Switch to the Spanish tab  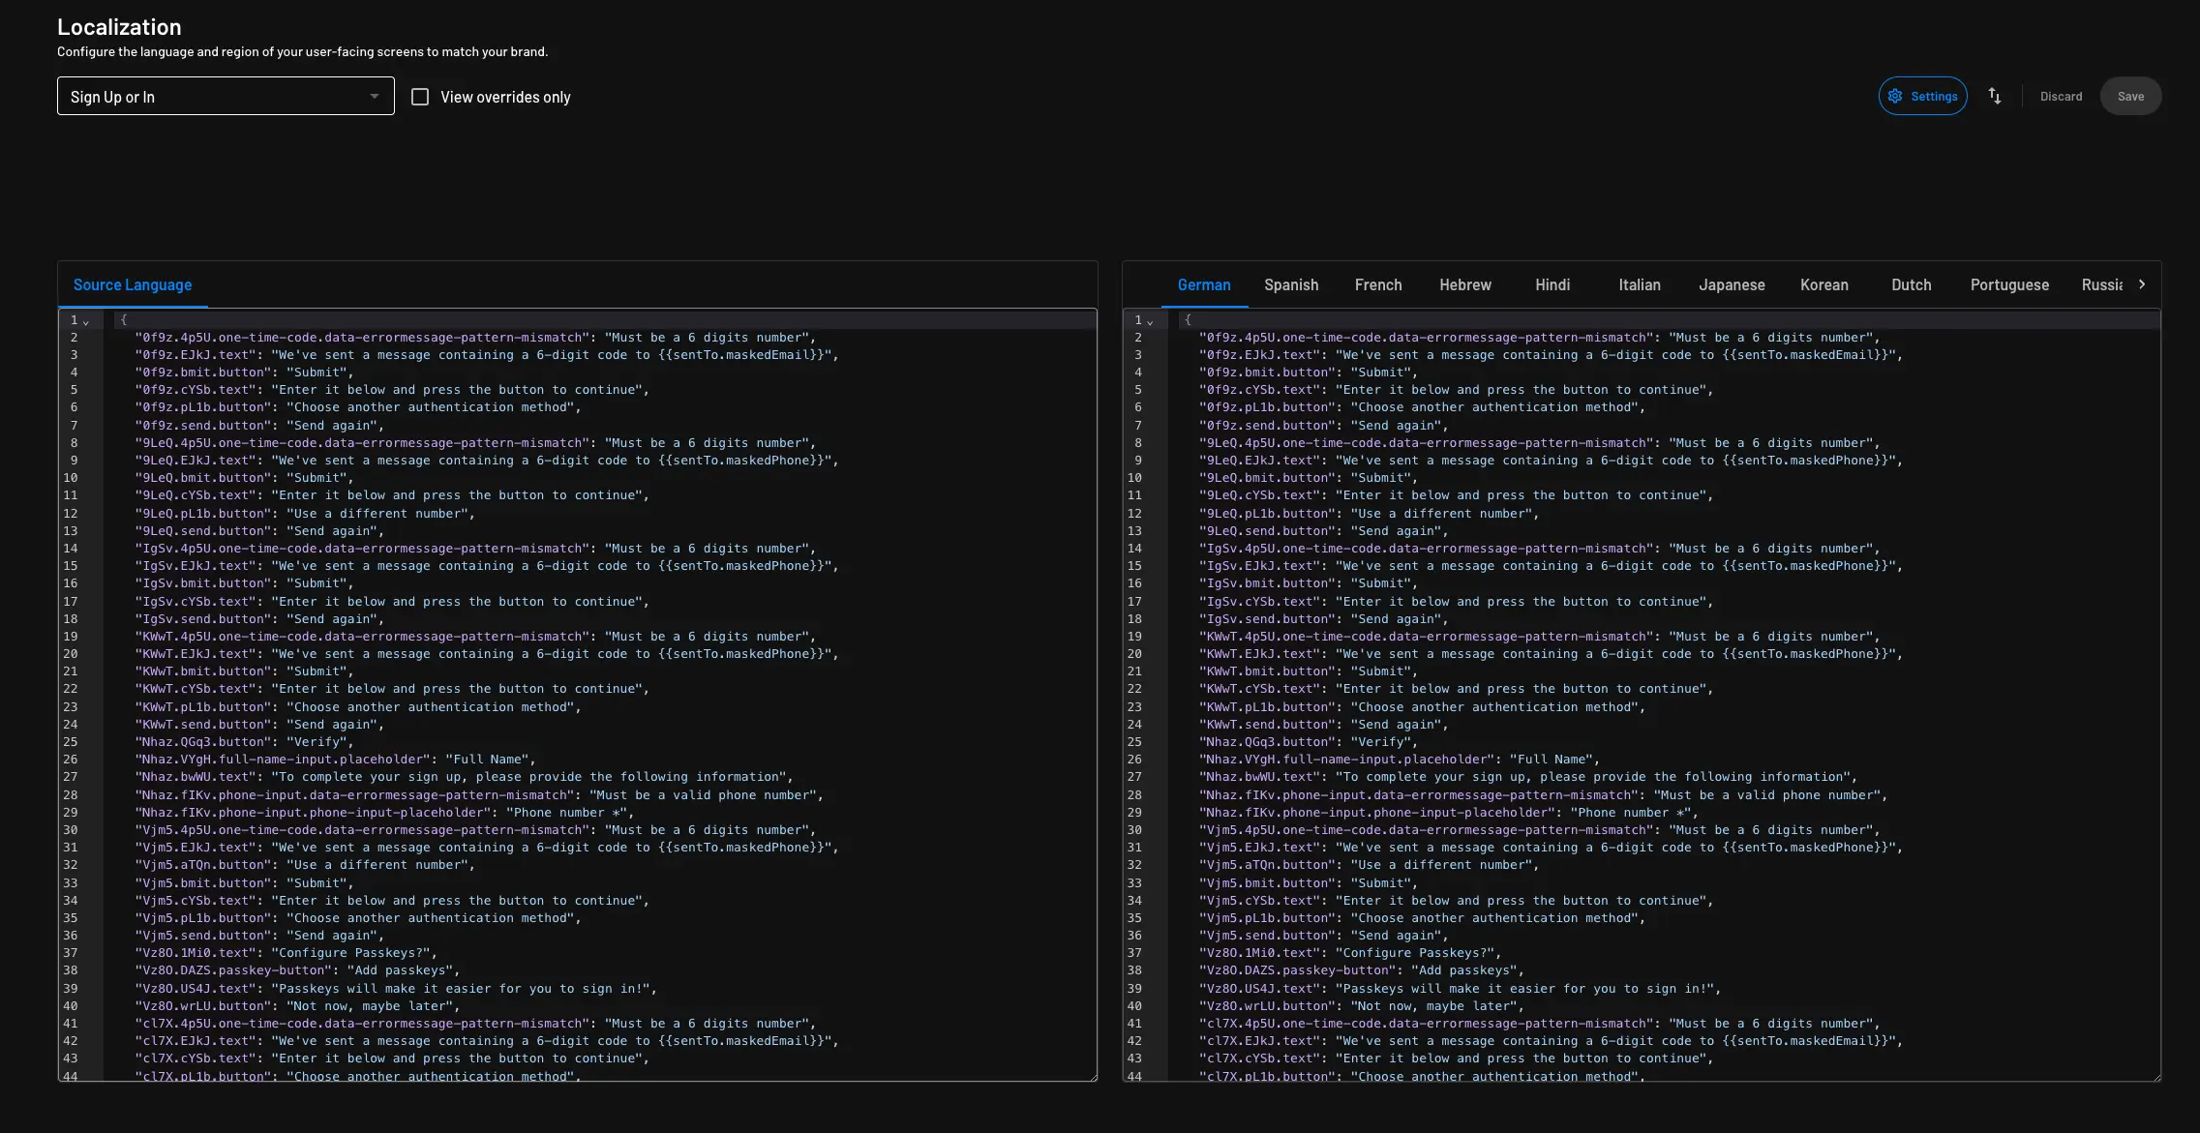1291,284
